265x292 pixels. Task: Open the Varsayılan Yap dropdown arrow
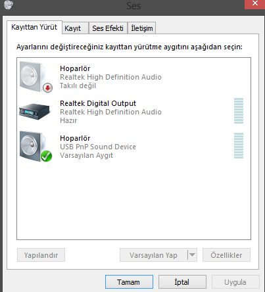[192, 255]
